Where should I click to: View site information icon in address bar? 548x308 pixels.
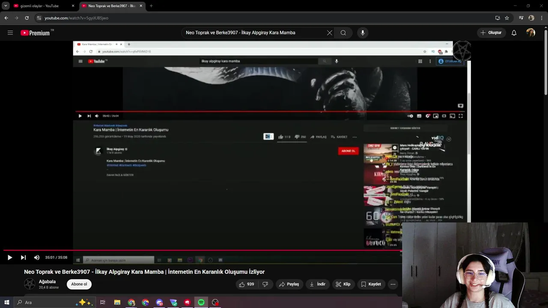[39, 18]
